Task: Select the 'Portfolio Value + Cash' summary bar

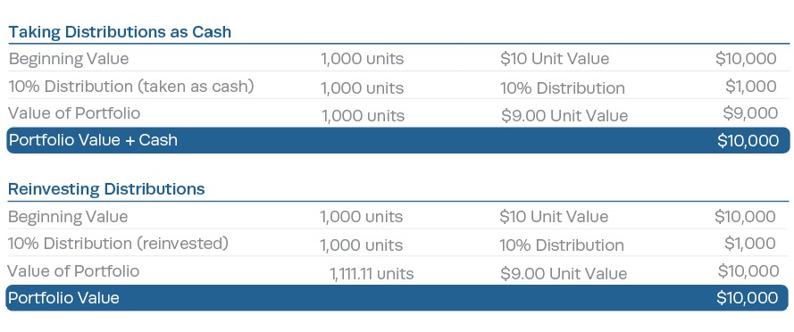Action: pyautogui.click(x=398, y=140)
